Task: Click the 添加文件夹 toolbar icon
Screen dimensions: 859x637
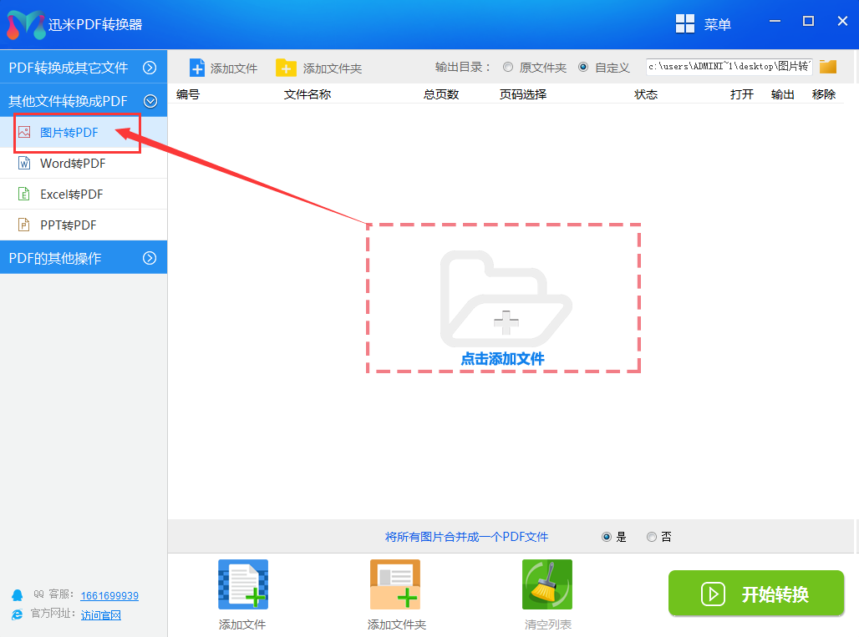Action: (x=287, y=67)
